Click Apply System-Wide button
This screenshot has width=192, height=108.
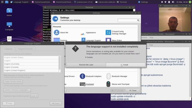pos(13,82)
